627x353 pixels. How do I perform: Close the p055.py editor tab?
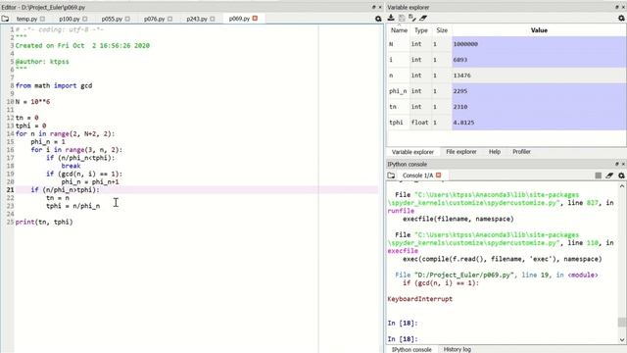pos(127,19)
